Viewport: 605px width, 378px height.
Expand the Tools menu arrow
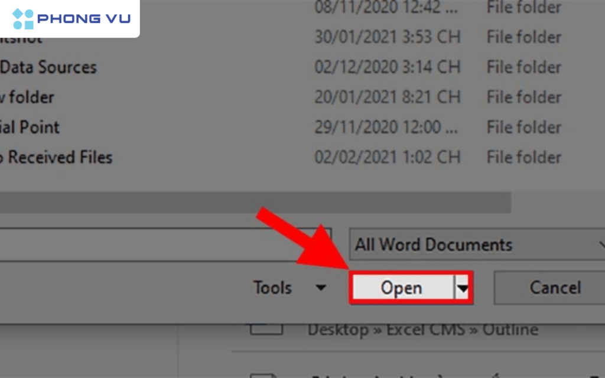[x=321, y=288]
